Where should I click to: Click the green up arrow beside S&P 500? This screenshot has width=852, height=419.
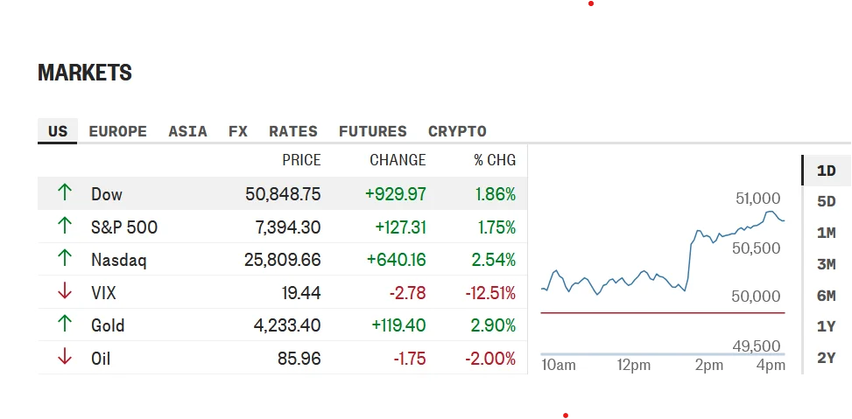(65, 227)
